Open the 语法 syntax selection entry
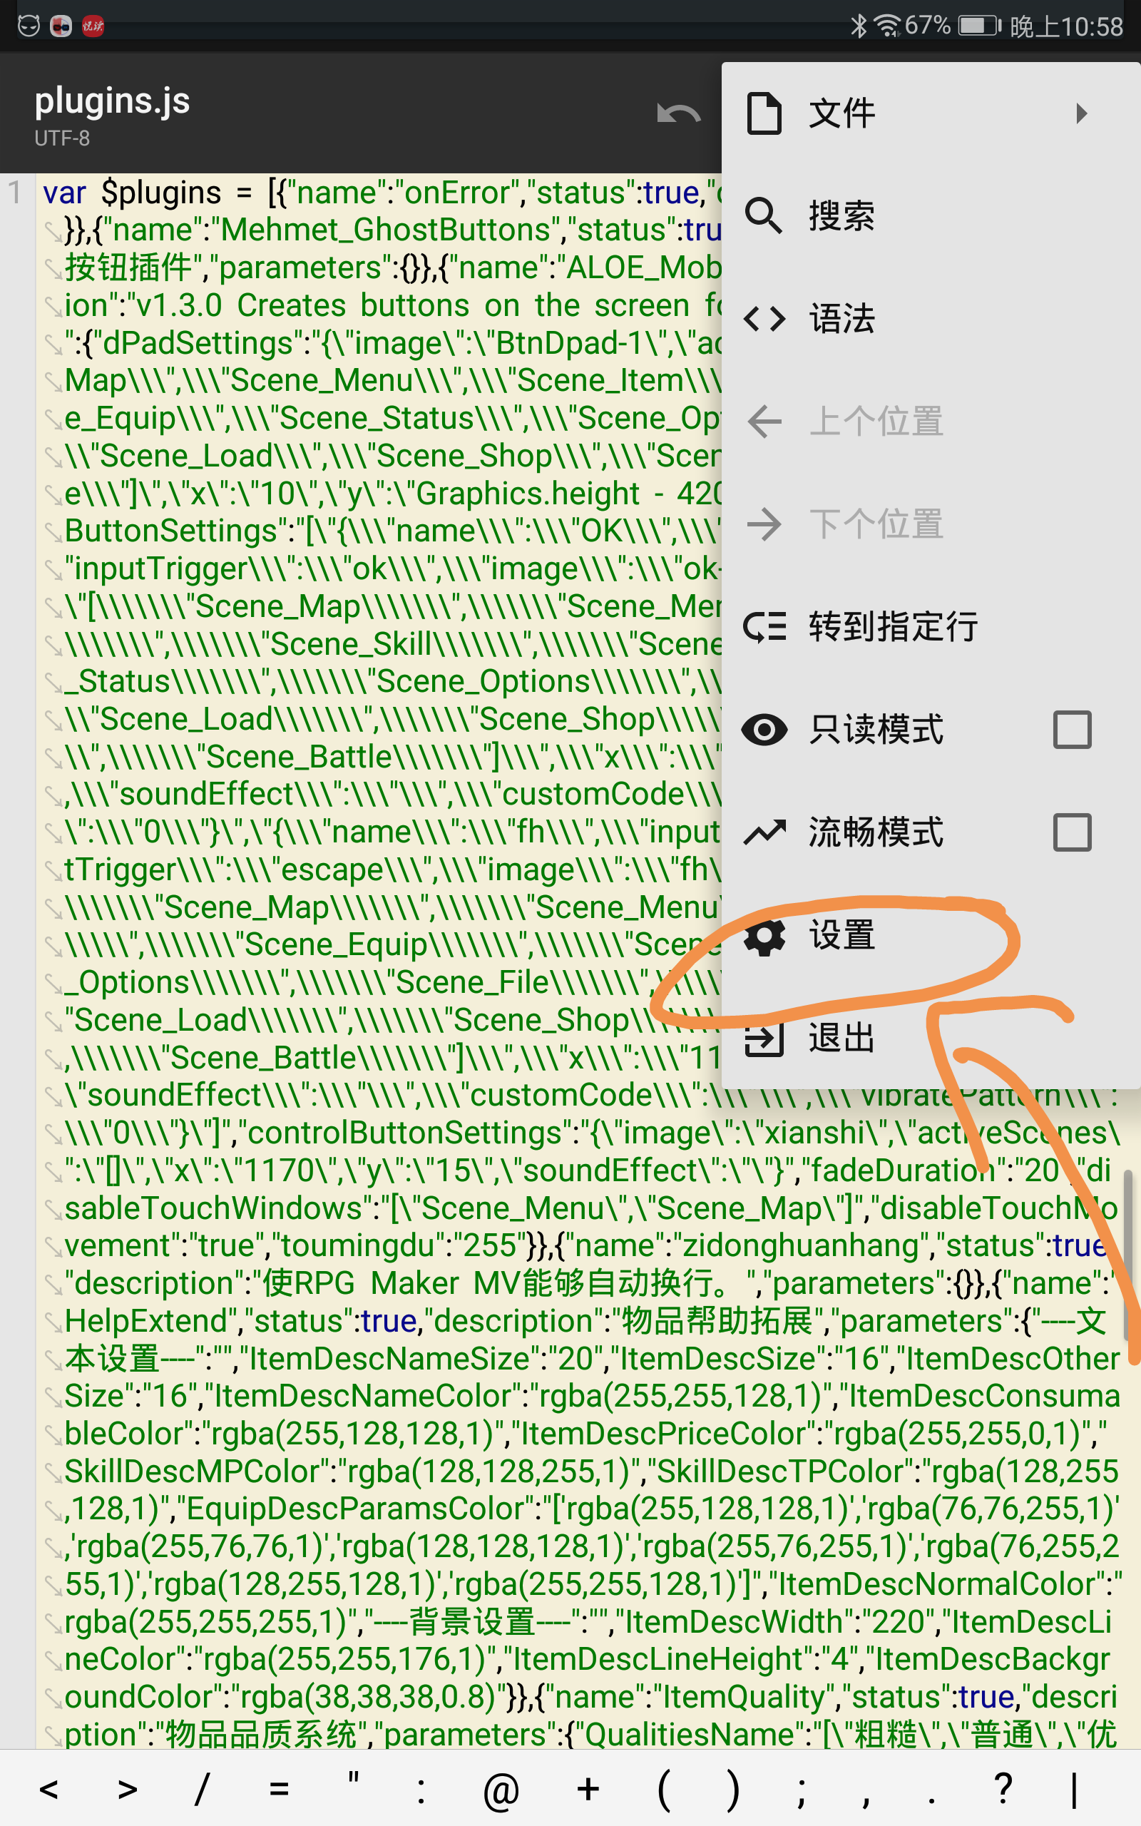Image resolution: width=1141 pixels, height=1826 pixels. click(x=931, y=318)
